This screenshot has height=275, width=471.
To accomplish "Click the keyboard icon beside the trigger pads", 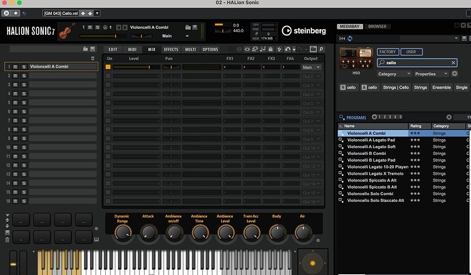I will point(96,240).
